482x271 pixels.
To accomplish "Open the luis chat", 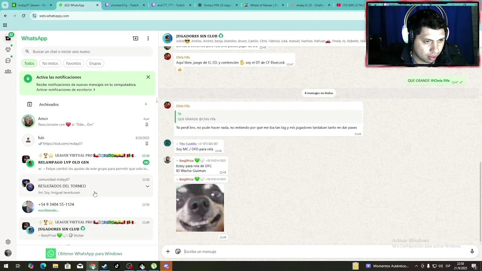I will pyautogui.click(x=87, y=140).
